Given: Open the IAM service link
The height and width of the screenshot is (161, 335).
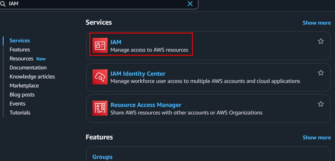Looking at the screenshot, I should (x=116, y=42).
